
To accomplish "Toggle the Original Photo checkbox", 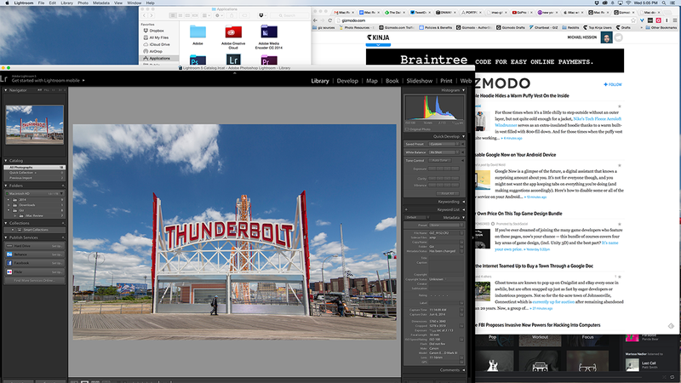I will click(x=407, y=129).
